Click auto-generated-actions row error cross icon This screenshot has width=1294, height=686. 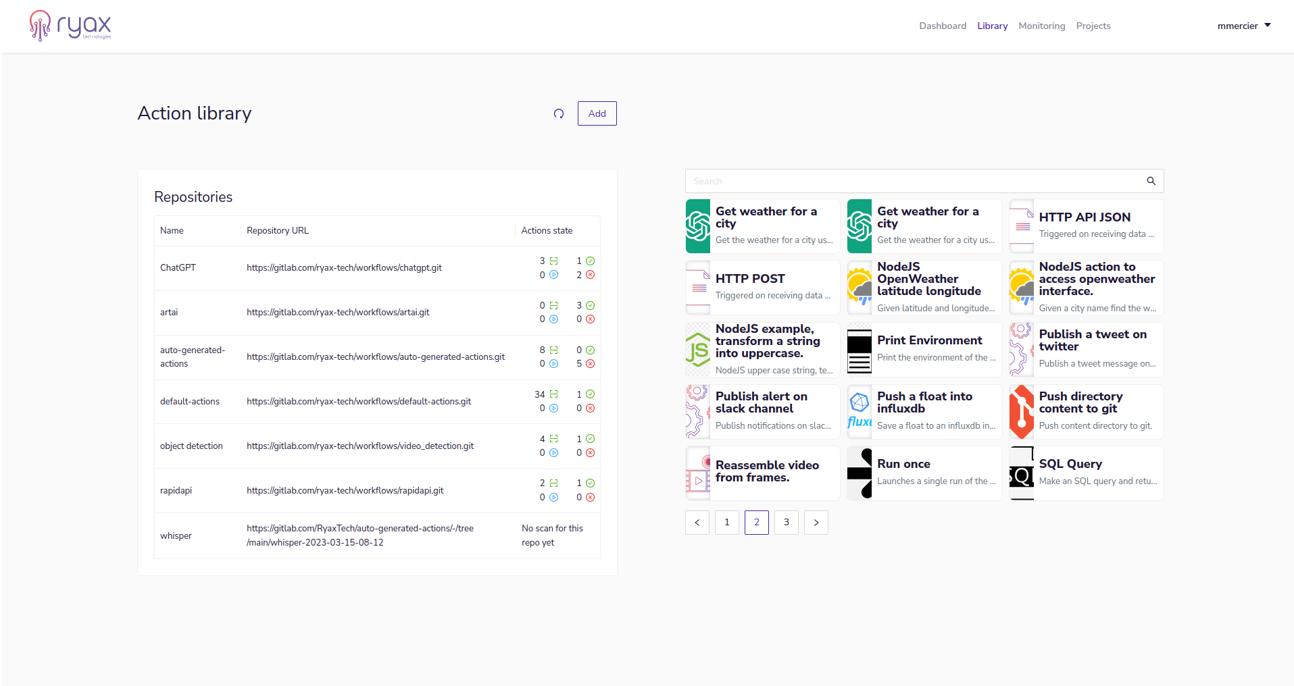(x=591, y=364)
